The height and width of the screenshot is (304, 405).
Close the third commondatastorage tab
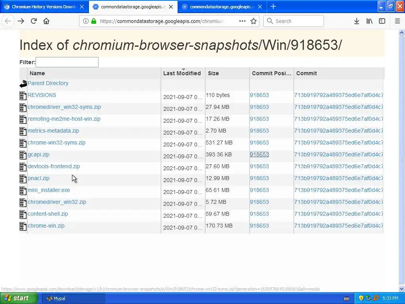(x=260, y=7)
